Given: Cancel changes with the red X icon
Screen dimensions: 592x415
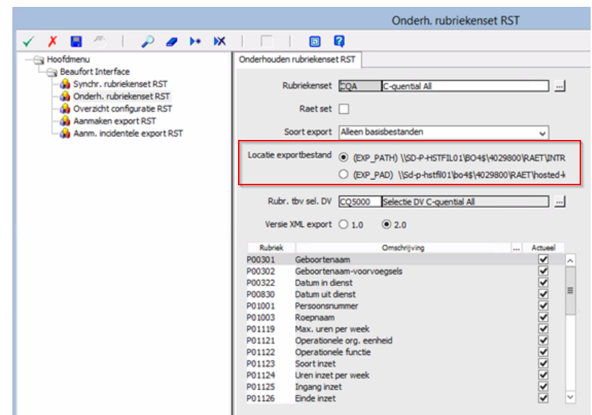Looking at the screenshot, I should tap(51, 41).
